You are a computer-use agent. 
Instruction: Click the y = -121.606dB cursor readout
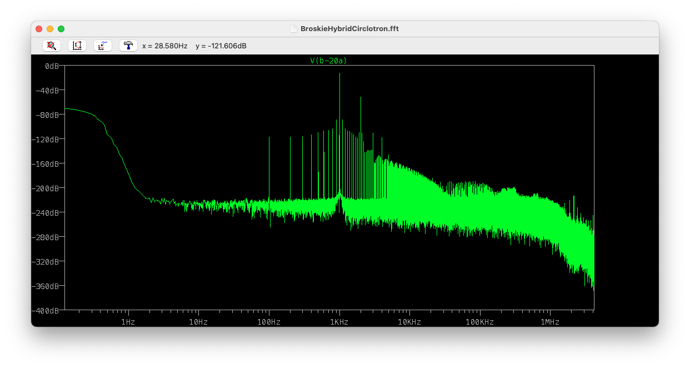[x=221, y=46]
